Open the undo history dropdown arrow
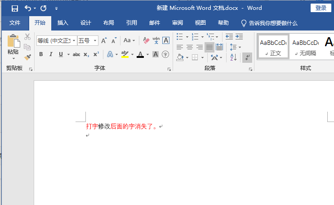The width and height of the screenshot is (334, 205). pos(35,9)
